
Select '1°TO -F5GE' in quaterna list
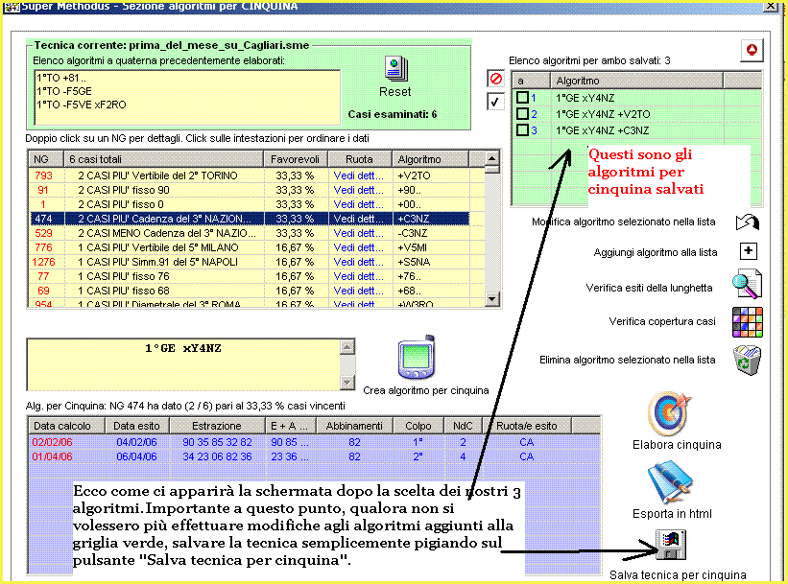click(64, 91)
